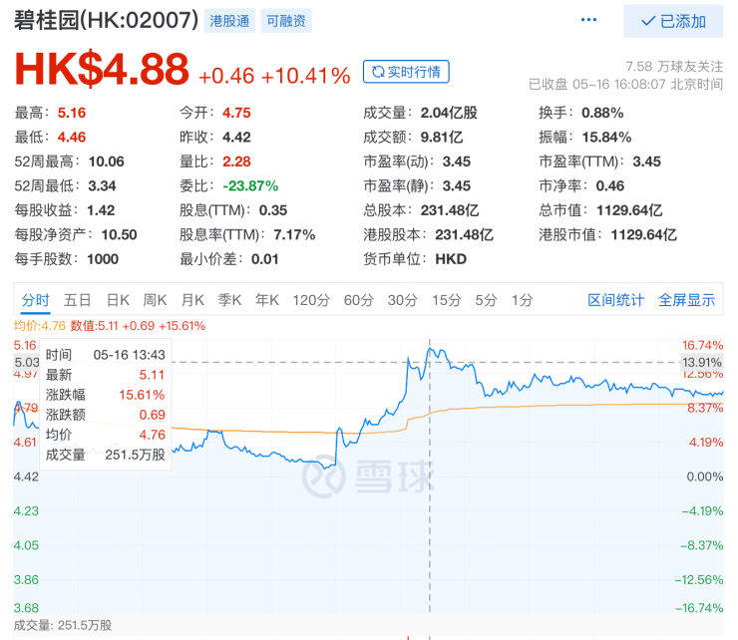
Task: Click the 每手股数 value 1000
Action: 103,259
